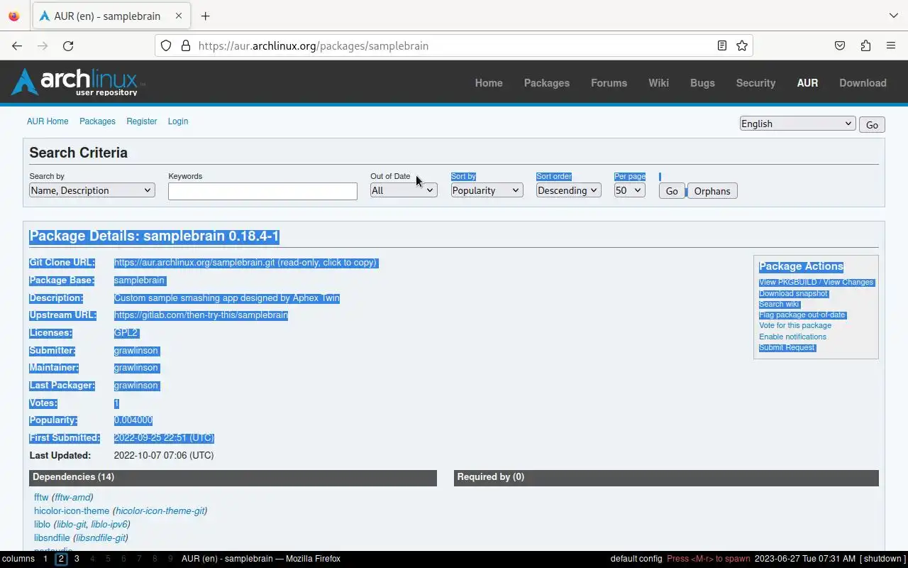Click the shutdown button in status bar
This screenshot has width=908, height=568.
point(884,559)
